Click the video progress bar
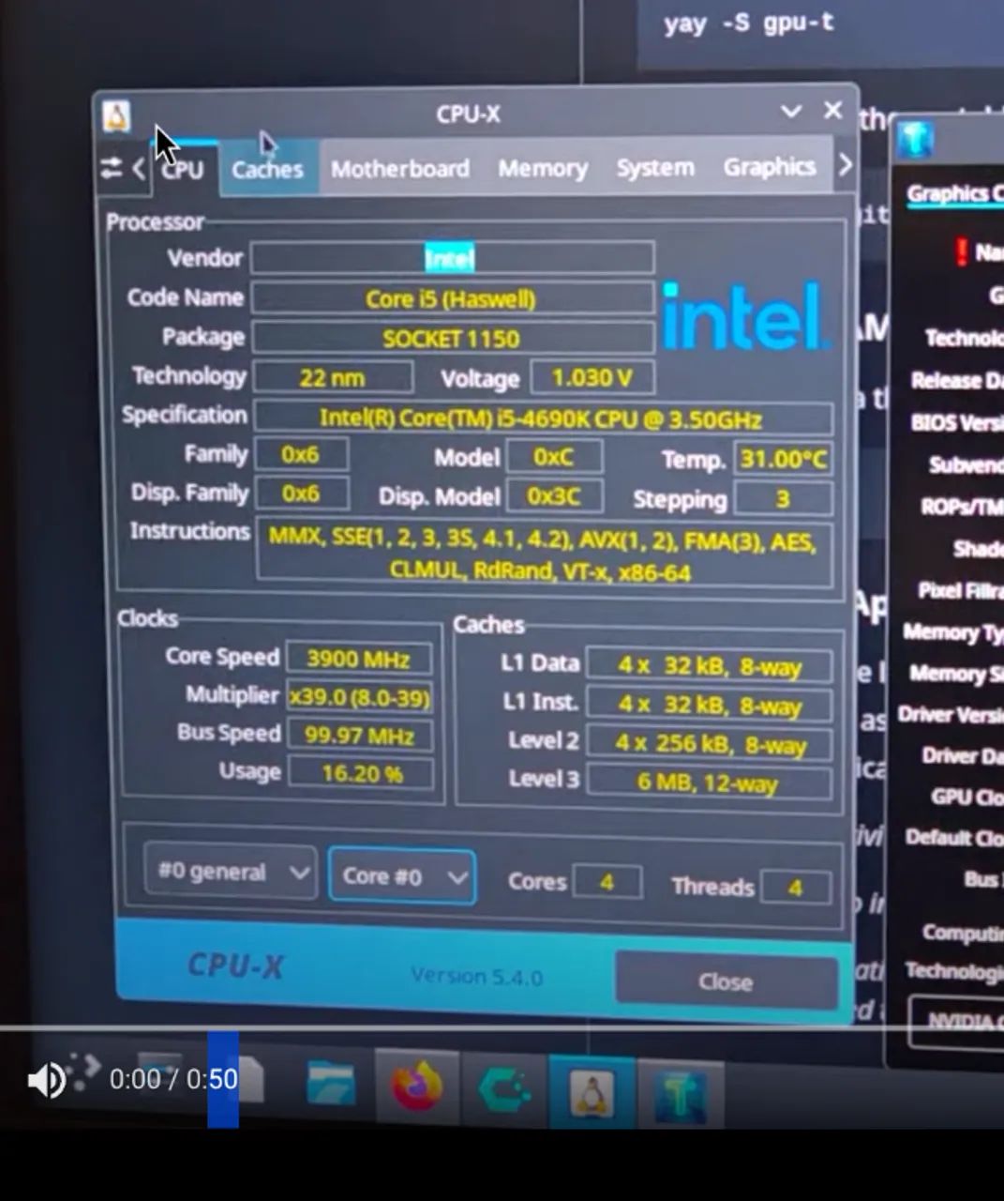The width and height of the screenshot is (1004, 1201). pyautogui.click(x=502, y=1028)
